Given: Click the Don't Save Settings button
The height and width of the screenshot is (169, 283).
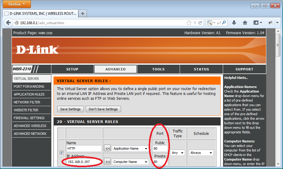Looking at the screenshot, I should (103, 109).
